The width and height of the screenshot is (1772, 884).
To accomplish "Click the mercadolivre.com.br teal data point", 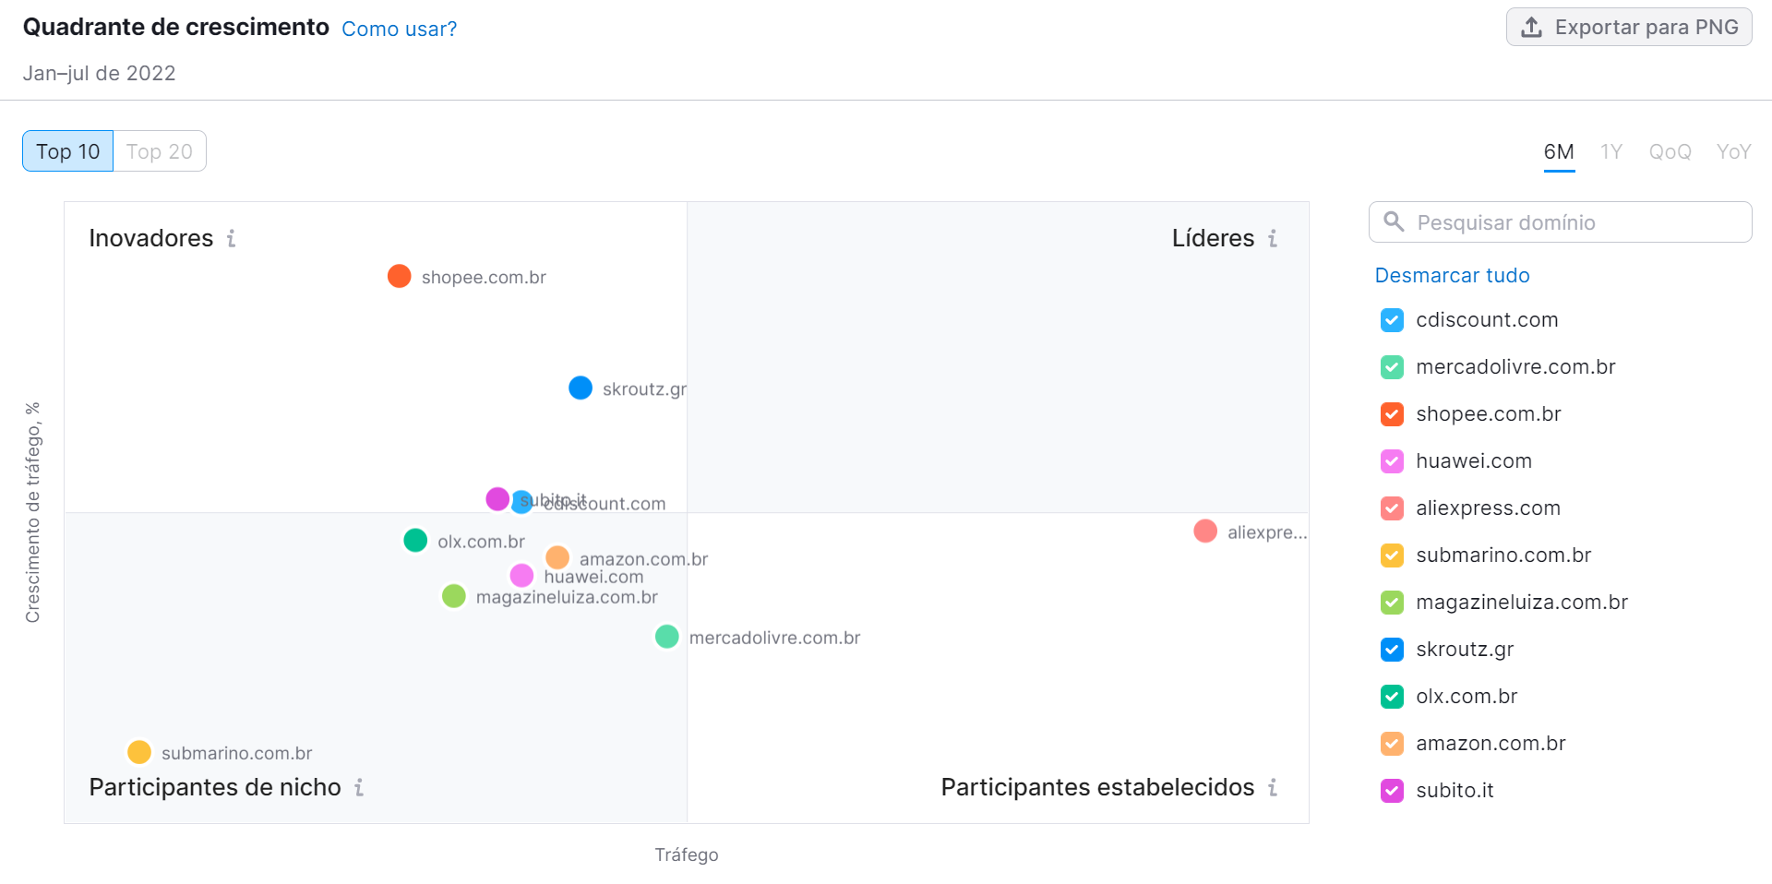I will point(666,637).
